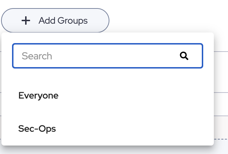Viewport: 228px width, 154px height.
Task: Select the Sec-Ops group option
Action: pyautogui.click(x=37, y=129)
